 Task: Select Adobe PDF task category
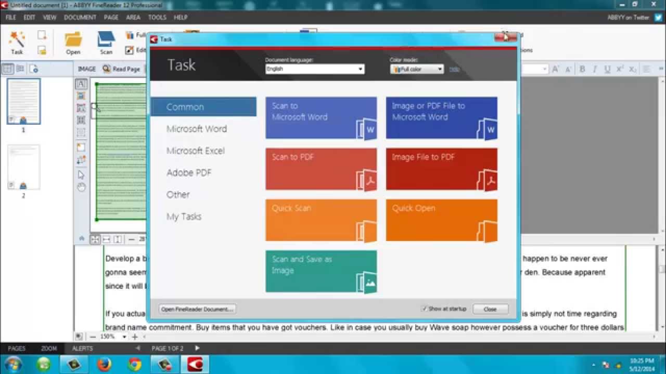click(x=189, y=172)
